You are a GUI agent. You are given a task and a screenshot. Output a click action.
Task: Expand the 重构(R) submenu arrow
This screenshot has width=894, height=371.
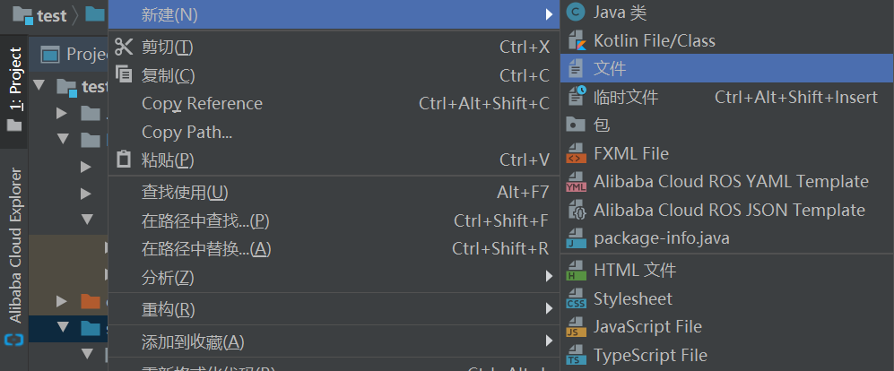pos(549,309)
